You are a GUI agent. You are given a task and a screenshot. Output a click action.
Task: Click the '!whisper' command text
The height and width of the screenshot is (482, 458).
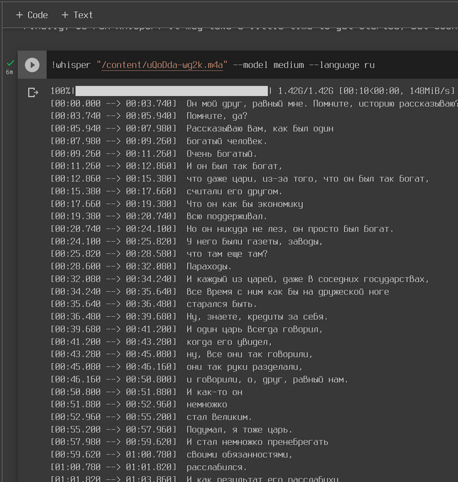tap(72, 65)
